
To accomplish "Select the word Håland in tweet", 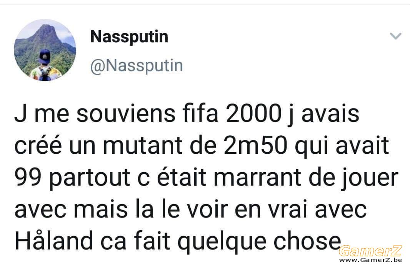I will (53, 241).
